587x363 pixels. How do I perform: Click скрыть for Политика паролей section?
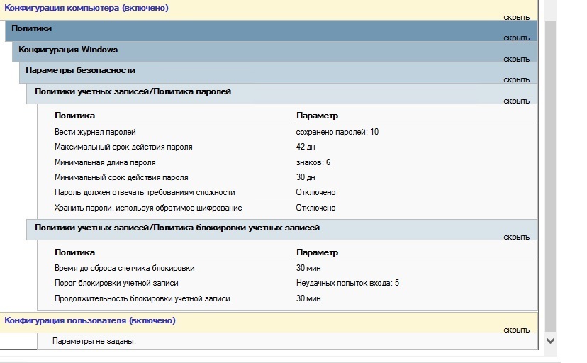[x=516, y=101]
